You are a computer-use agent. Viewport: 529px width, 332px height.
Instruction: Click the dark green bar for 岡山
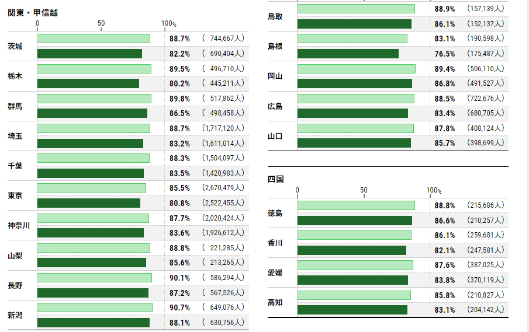coord(354,83)
